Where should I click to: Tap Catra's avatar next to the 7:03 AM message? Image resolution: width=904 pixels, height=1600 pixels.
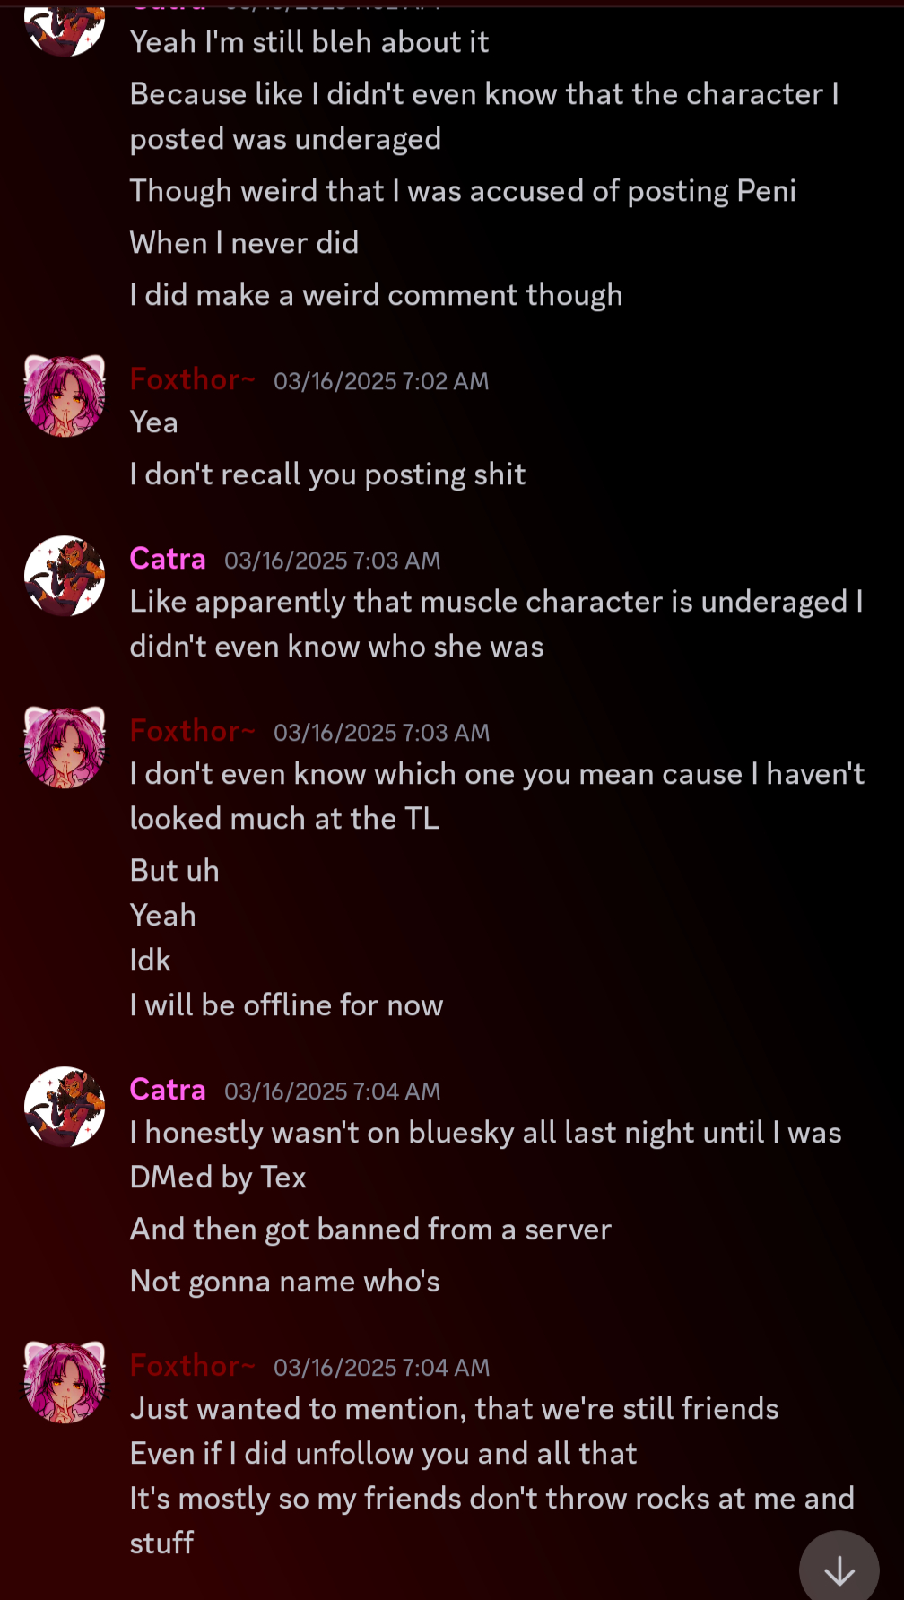point(65,576)
